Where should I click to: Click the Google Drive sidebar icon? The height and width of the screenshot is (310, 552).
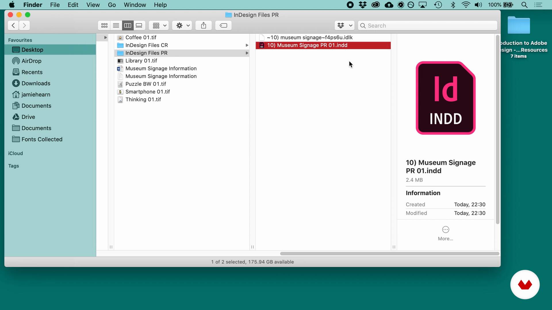click(x=16, y=117)
